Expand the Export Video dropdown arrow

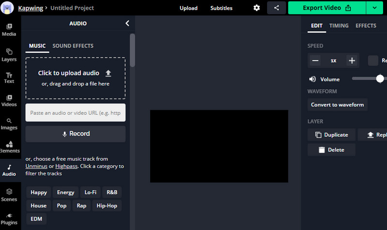click(x=374, y=8)
